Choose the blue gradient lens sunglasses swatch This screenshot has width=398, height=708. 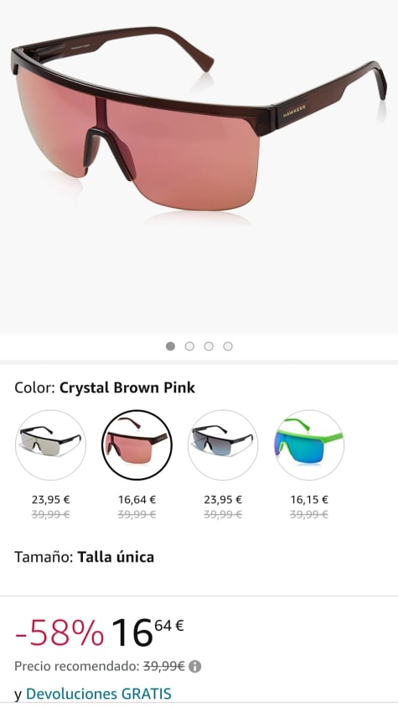pyautogui.click(x=223, y=445)
